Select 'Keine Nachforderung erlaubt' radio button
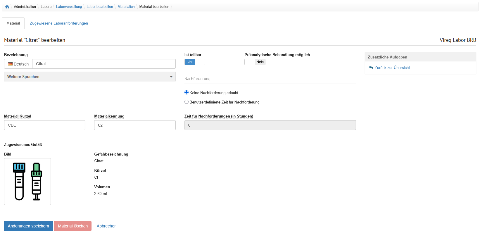 pyautogui.click(x=187, y=93)
